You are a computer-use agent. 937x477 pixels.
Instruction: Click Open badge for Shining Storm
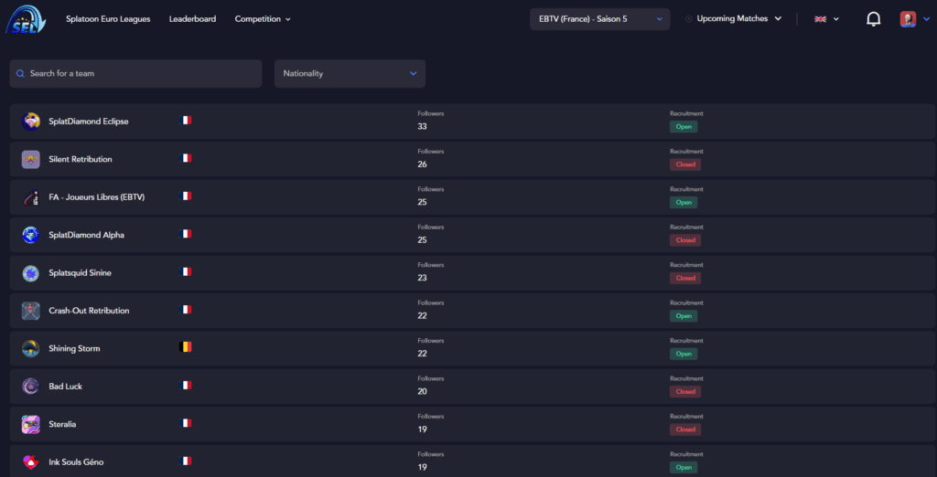tap(683, 354)
